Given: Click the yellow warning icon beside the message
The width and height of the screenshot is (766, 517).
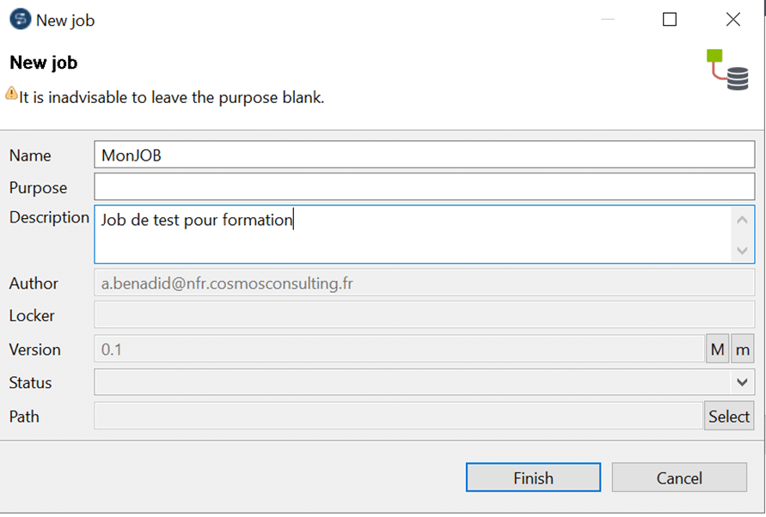Looking at the screenshot, I should (x=12, y=93).
